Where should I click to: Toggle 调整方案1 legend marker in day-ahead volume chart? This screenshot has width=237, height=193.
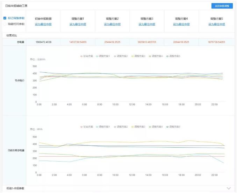point(97,127)
